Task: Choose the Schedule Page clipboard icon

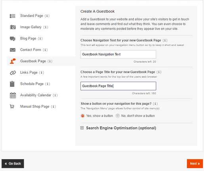Action: 12,84
